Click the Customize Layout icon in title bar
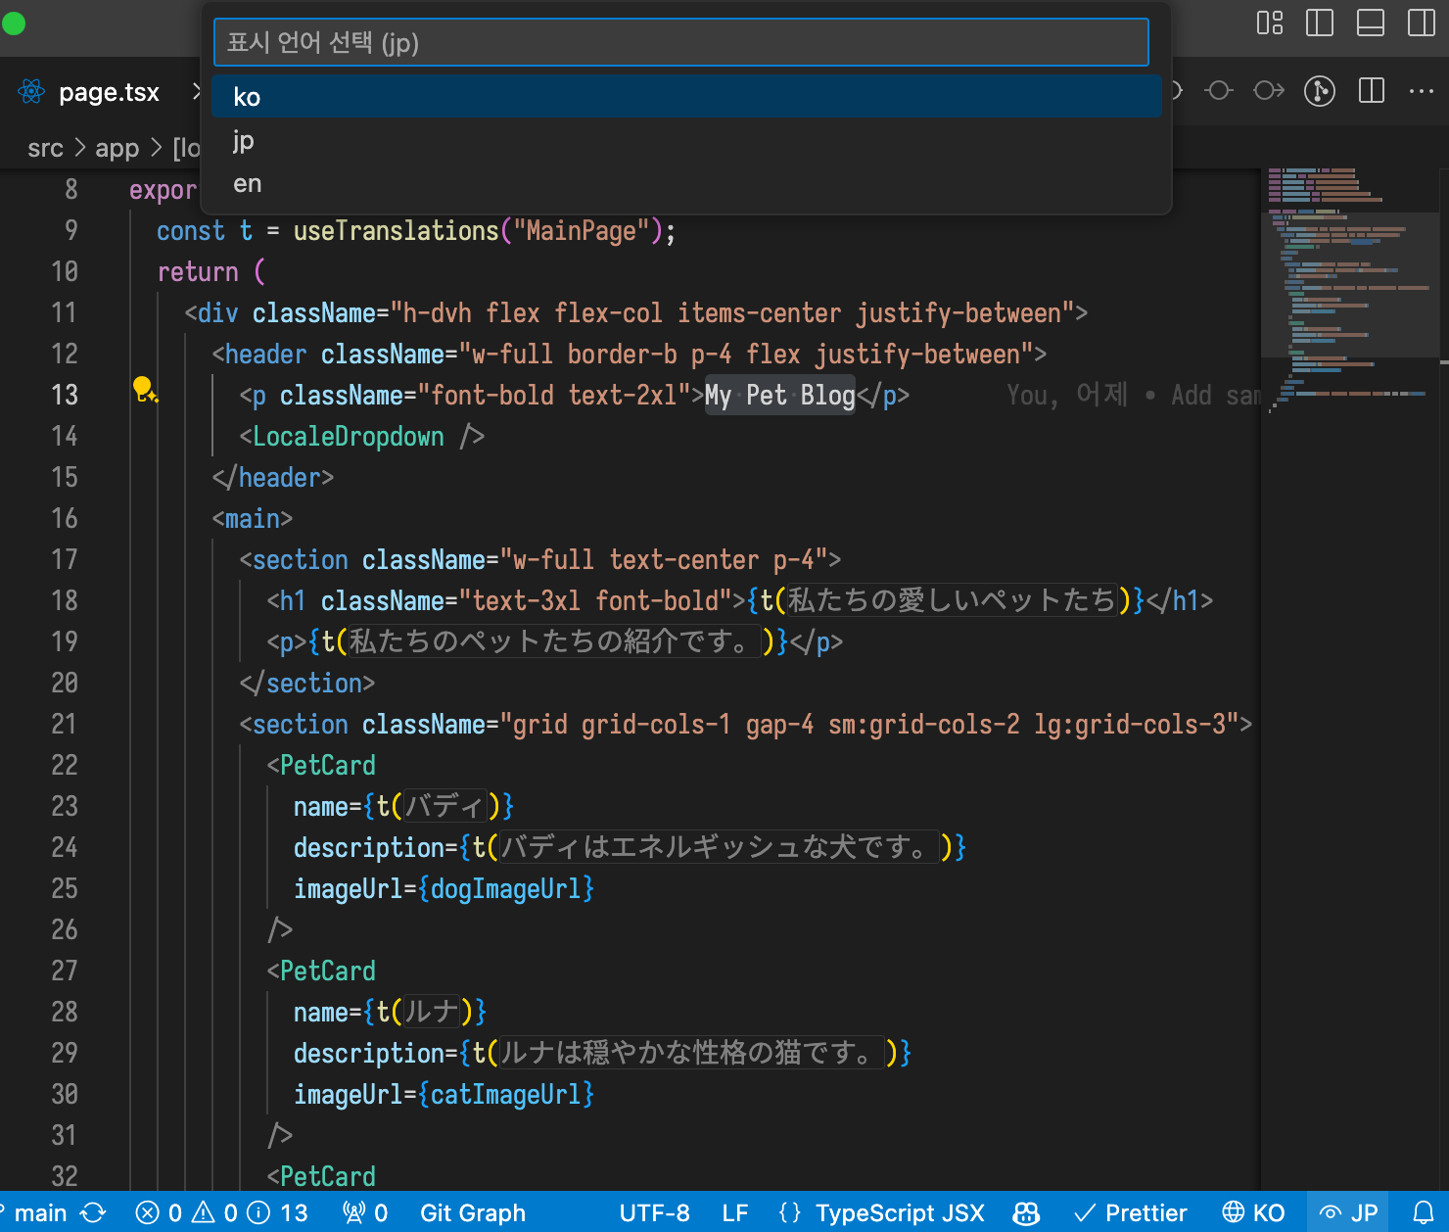This screenshot has height=1232, width=1449. (1270, 23)
